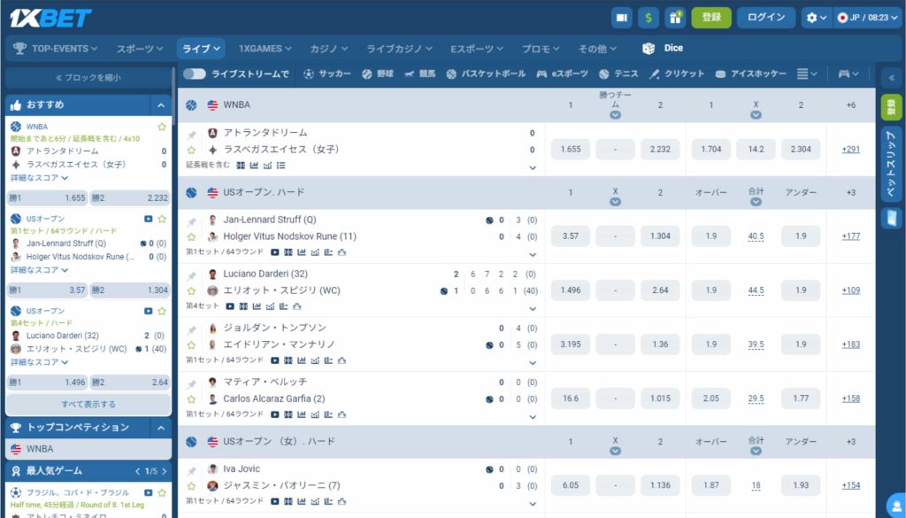Select odds 1.655 for アトランタドリーム
The image size is (906, 518).
coord(571,149)
